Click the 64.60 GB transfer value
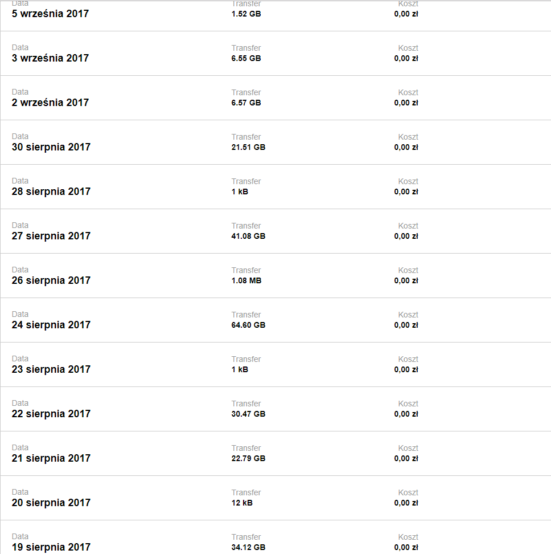 [x=248, y=325]
